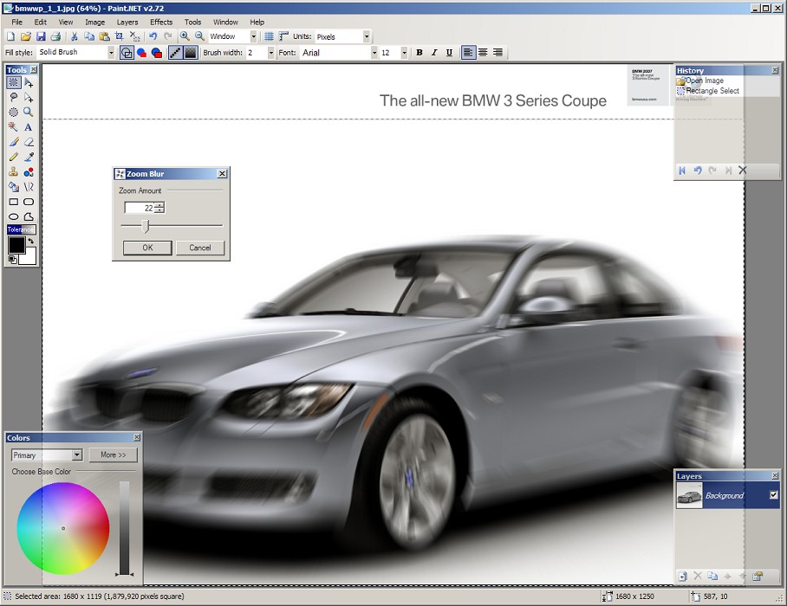This screenshot has width=787, height=606.
Task: Open the File menu
Action: click(17, 22)
